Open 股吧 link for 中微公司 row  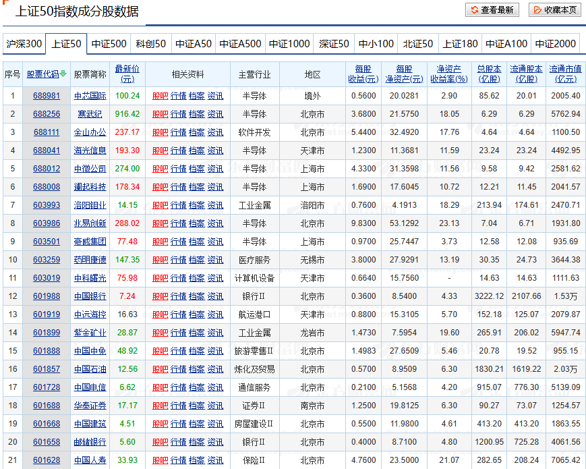click(x=160, y=169)
